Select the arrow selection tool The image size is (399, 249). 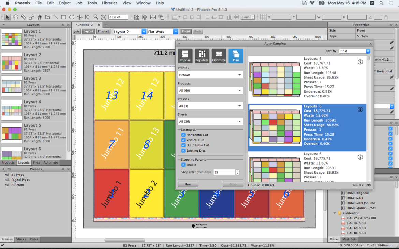click(x=7, y=17)
